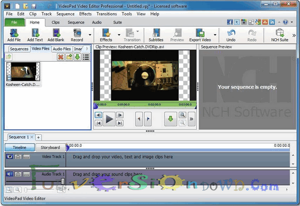Toggle lock icon on Video Track 1

coord(18,156)
